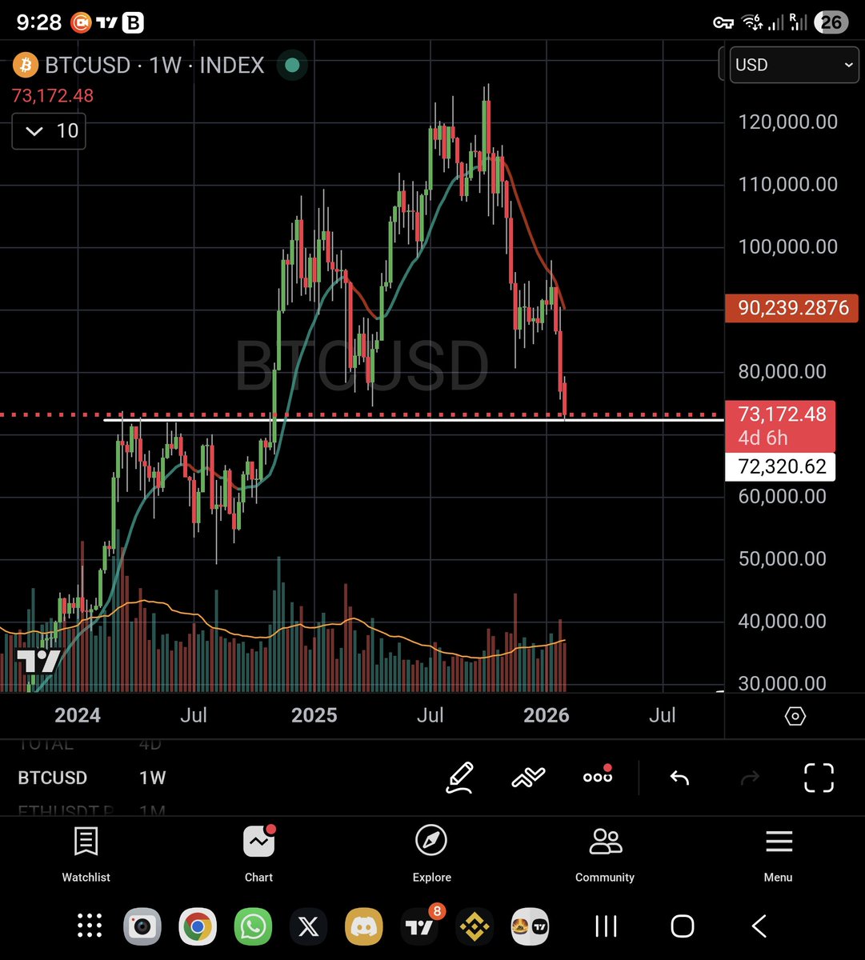Tap the red 73,172.48 current price label
Viewport: 865px width, 960px height.
point(780,426)
